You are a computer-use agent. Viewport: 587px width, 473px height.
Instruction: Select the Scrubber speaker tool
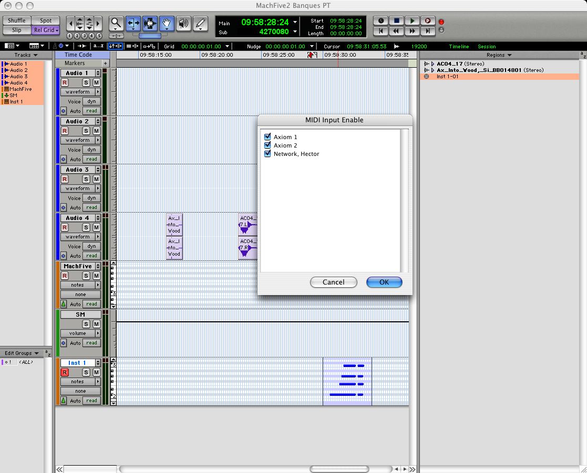tap(183, 23)
